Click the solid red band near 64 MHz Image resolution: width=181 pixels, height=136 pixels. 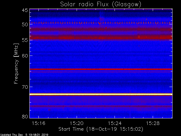coord(101,69)
